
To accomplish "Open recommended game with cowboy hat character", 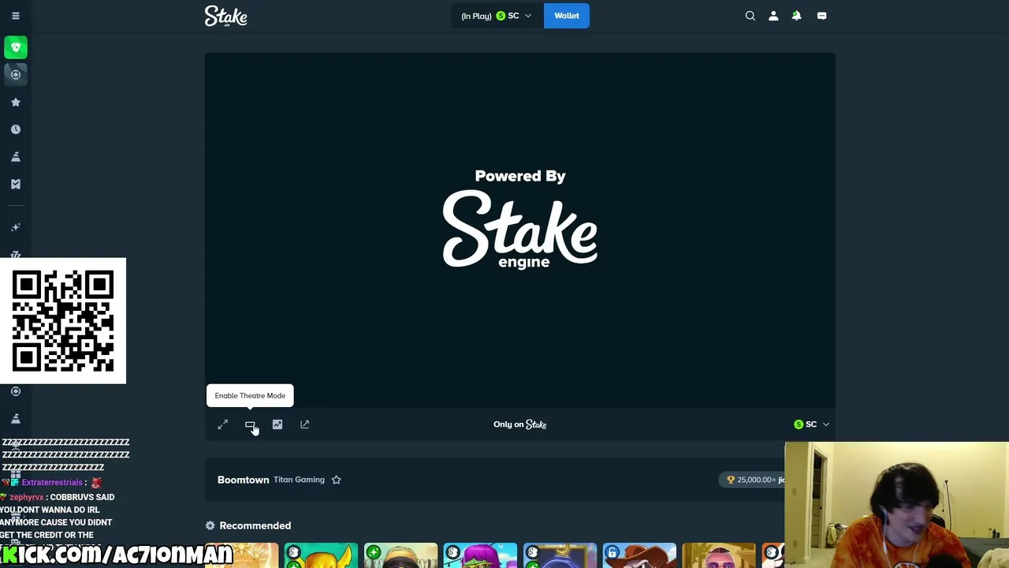I will (639, 555).
